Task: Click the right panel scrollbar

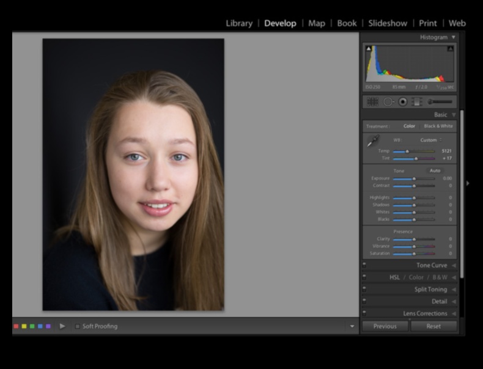Action: (462, 194)
